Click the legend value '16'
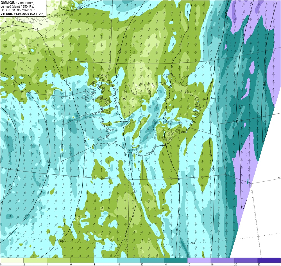 (x=189, y=264)
